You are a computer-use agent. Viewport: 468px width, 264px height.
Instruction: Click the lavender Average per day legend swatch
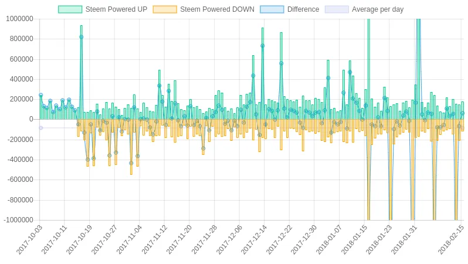[337, 9]
